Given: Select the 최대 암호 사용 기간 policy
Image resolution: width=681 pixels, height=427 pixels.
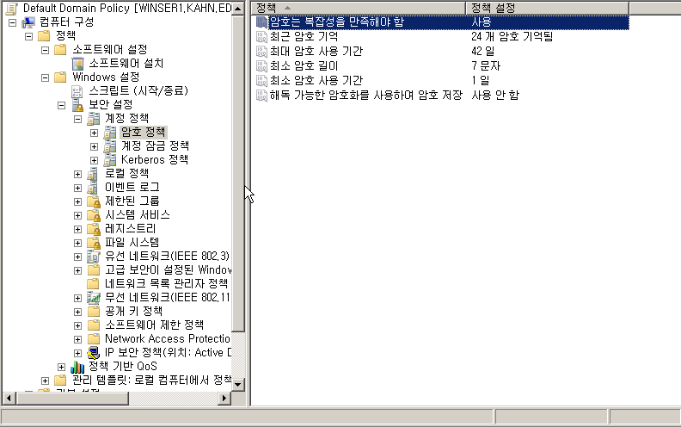Looking at the screenshot, I should pyautogui.click(x=316, y=52).
